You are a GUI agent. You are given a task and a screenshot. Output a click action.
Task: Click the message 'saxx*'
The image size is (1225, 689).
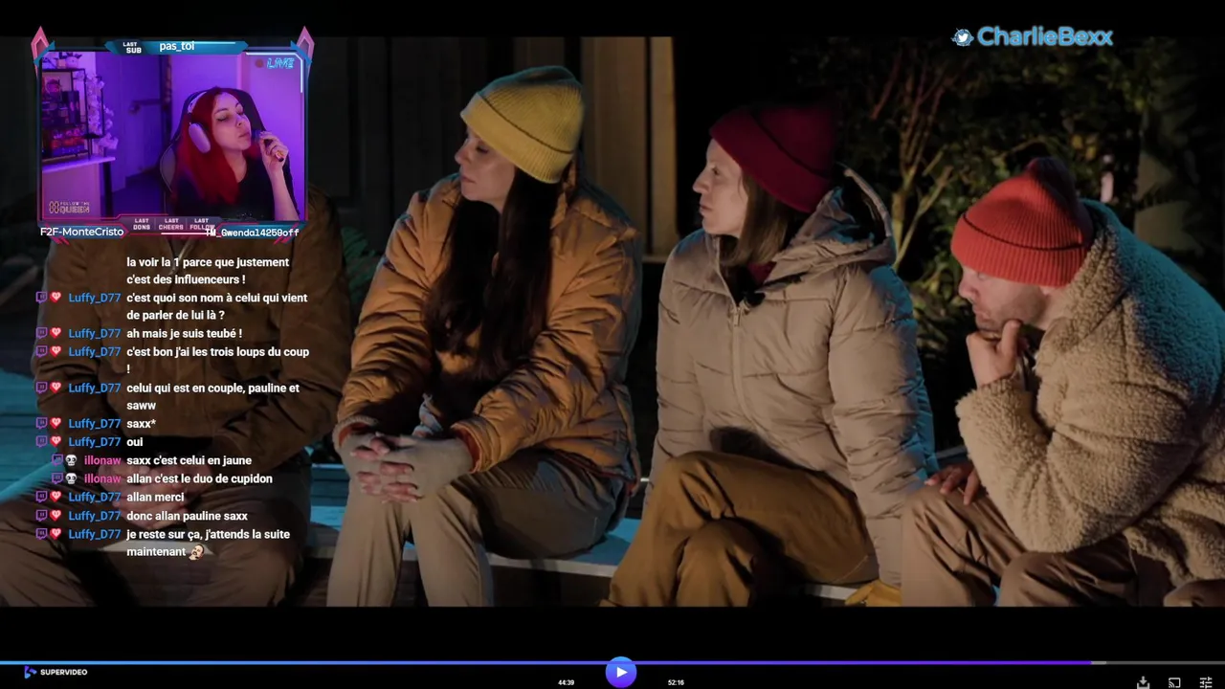click(141, 423)
